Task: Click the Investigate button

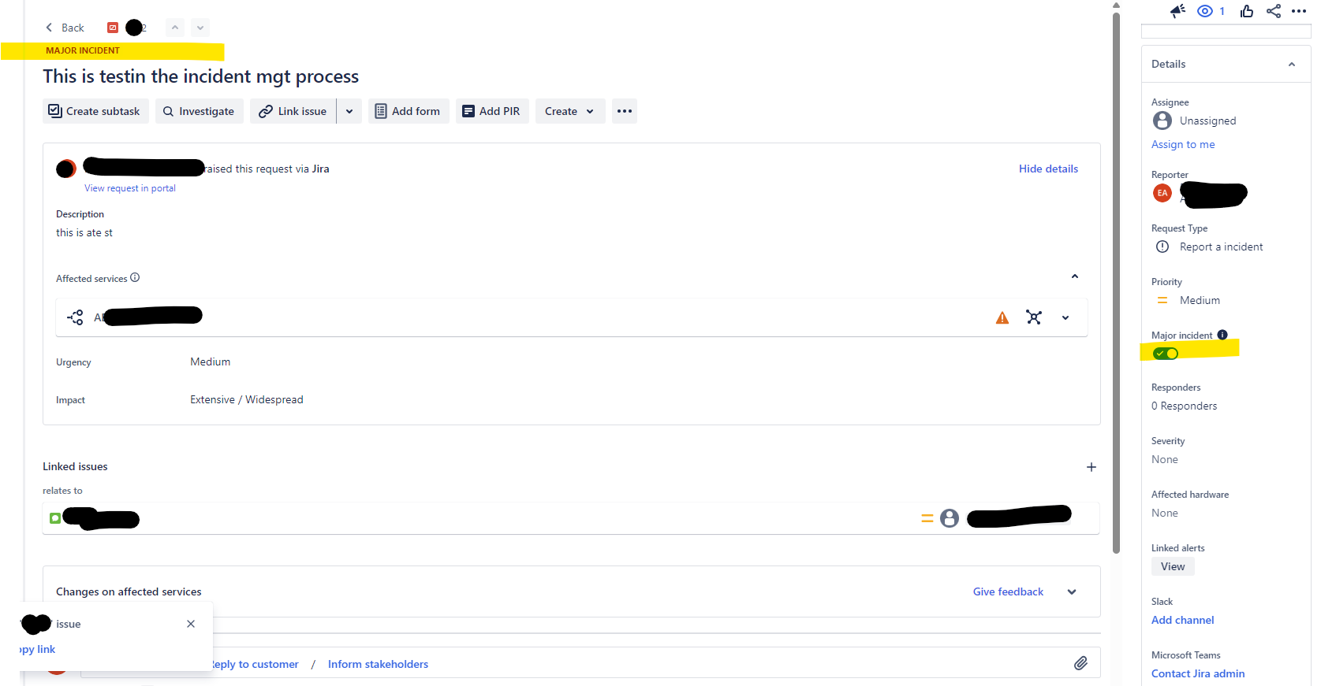Action: pos(199,111)
